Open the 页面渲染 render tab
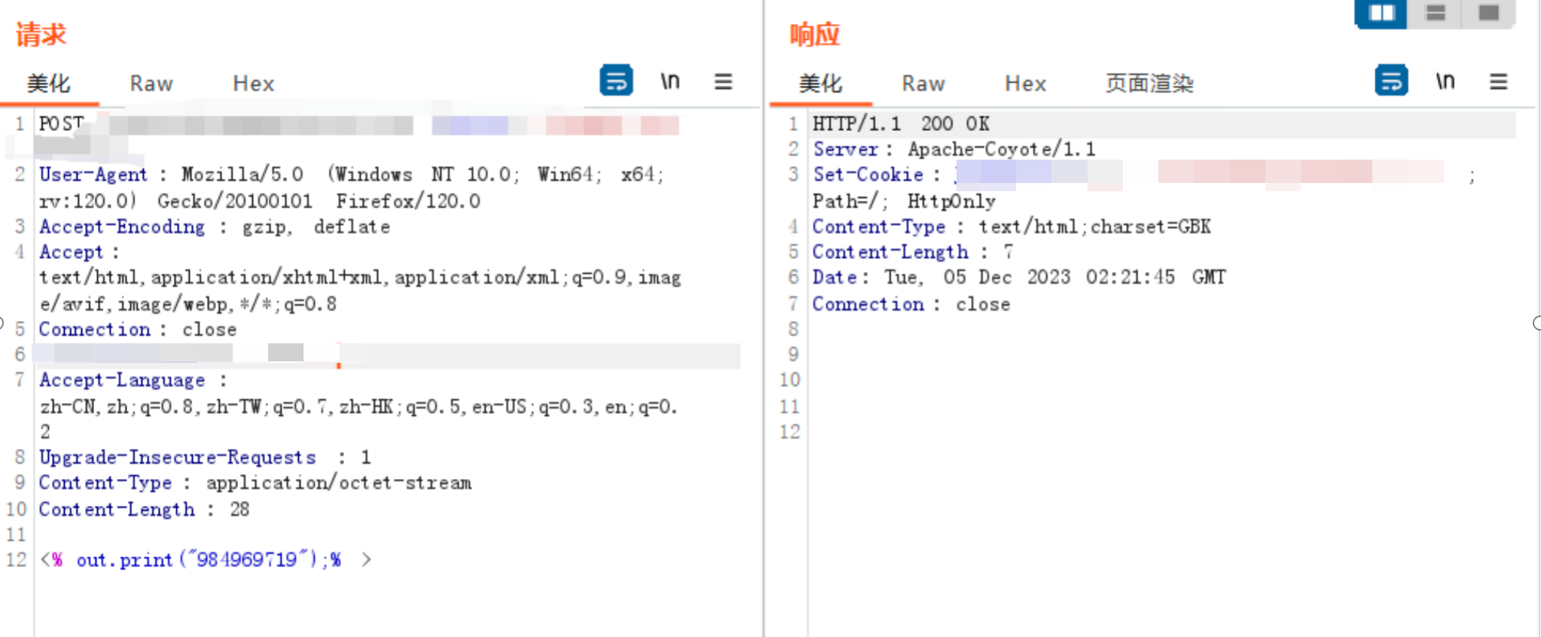Screen dimensions: 1541x637 tap(1149, 83)
